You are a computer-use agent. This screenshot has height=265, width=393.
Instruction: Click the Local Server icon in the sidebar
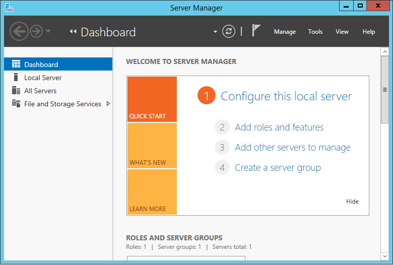(x=16, y=78)
